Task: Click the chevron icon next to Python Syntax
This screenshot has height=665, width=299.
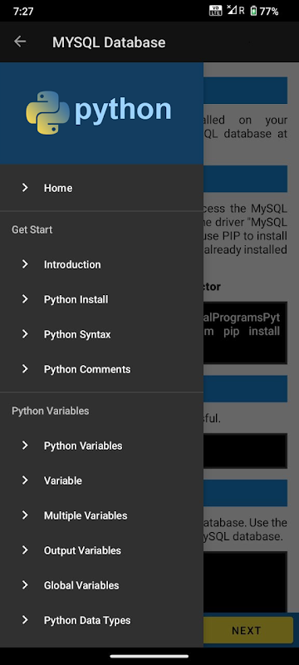Action: pos(25,334)
